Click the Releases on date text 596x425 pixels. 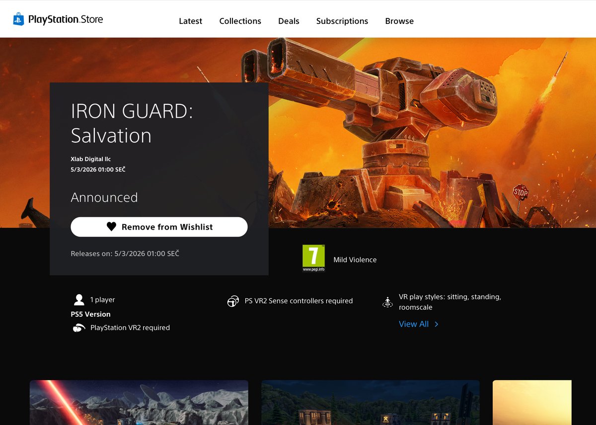coord(125,254)
